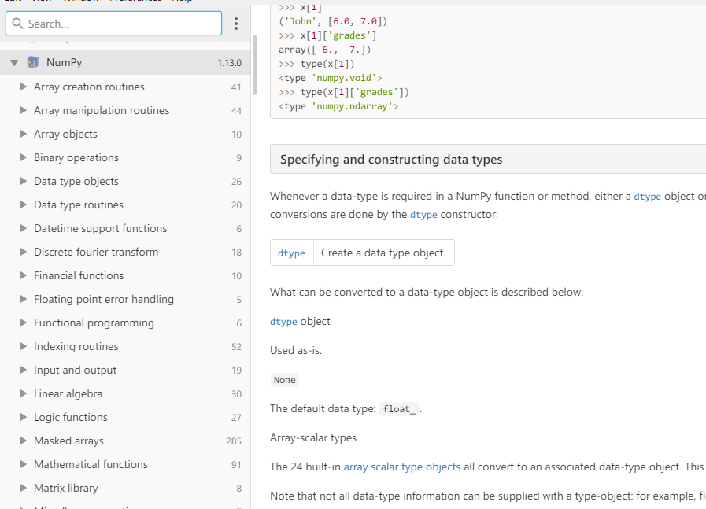This screenshot has width=706, height=509.
Task: Click the NumPy docset icon
Action: (x=33, y=63)
